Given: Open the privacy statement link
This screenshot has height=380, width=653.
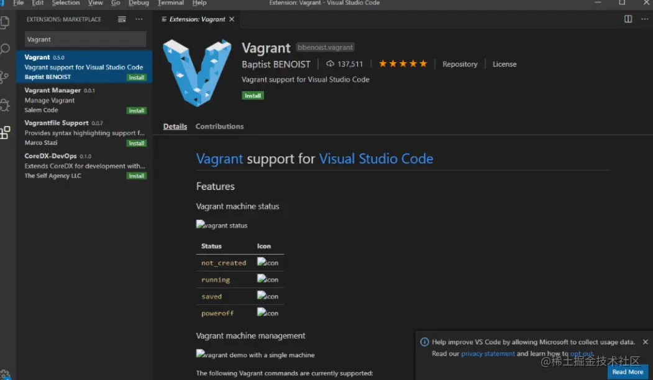Looking at the screenshot, I should coord(488,354).
